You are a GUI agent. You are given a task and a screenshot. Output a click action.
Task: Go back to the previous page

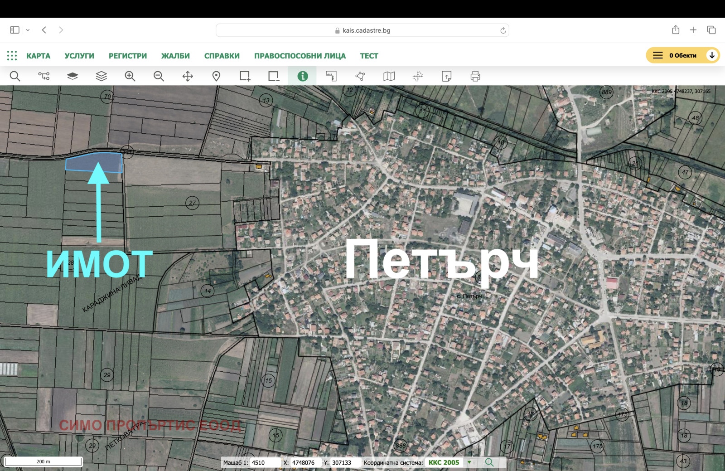pos(44,30)
